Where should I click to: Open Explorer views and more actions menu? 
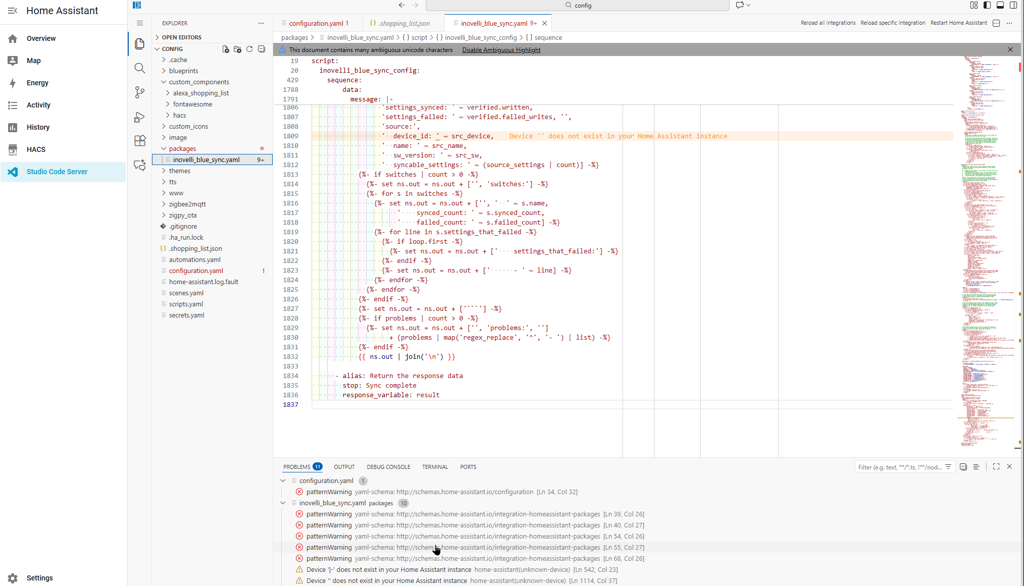[x=261, y=23]
